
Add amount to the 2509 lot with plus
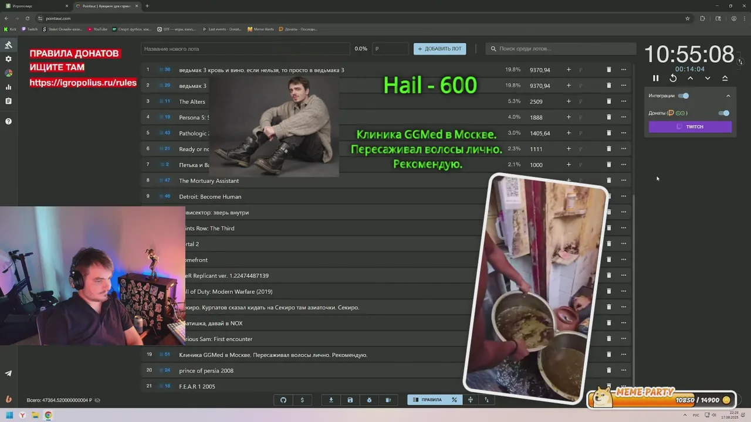[569, 101]
